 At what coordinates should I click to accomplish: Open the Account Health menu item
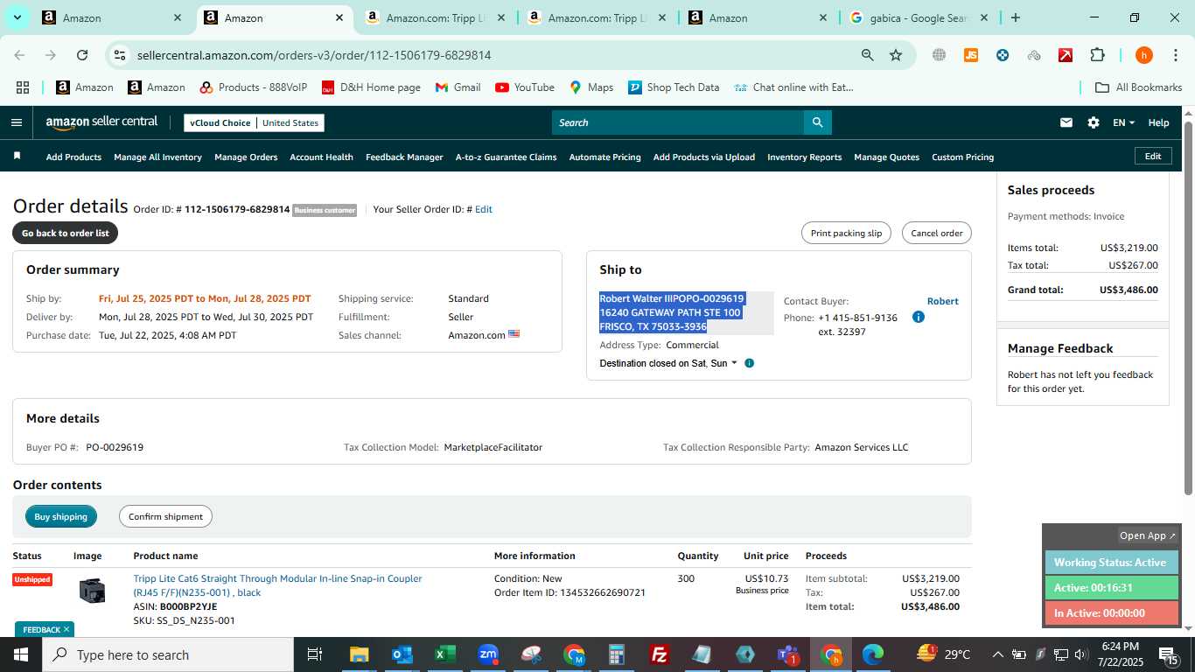(x=321, y=157)
